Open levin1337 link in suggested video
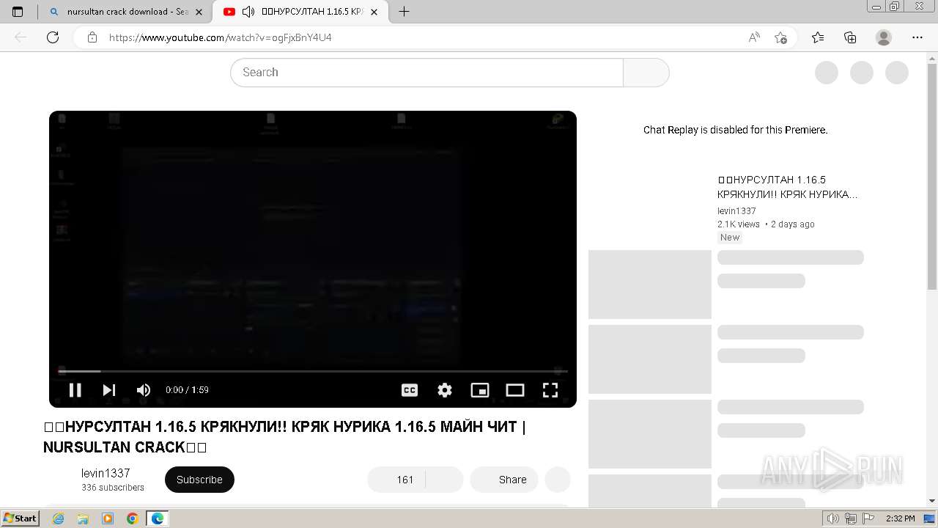Viewport: 938px width, 528px height. [x=736, y=211]
